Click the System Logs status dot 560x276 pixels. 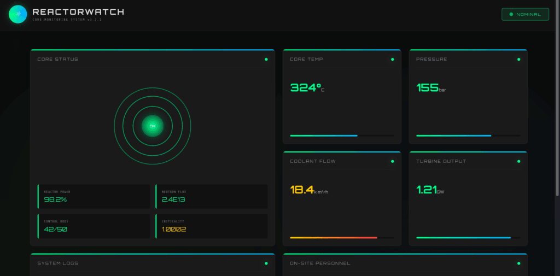coord(266,263)
